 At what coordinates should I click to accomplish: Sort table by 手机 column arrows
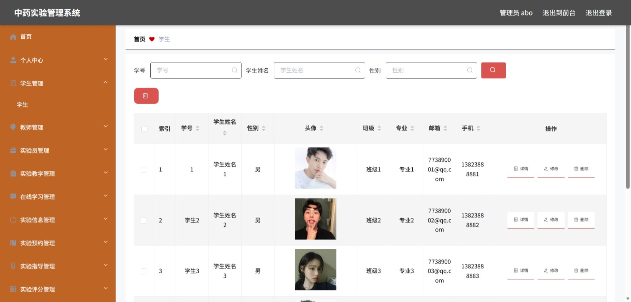pyautogui.click(x=479, y=128)
